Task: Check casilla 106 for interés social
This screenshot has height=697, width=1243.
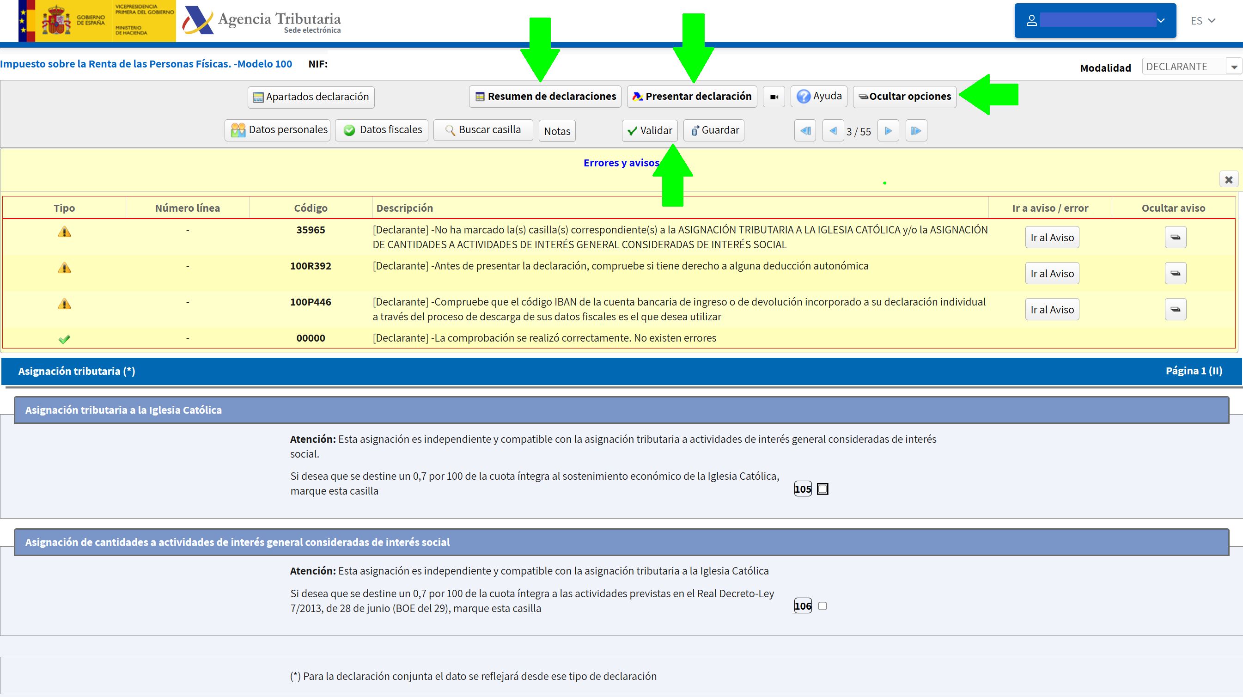Action: tap(822, 606)
